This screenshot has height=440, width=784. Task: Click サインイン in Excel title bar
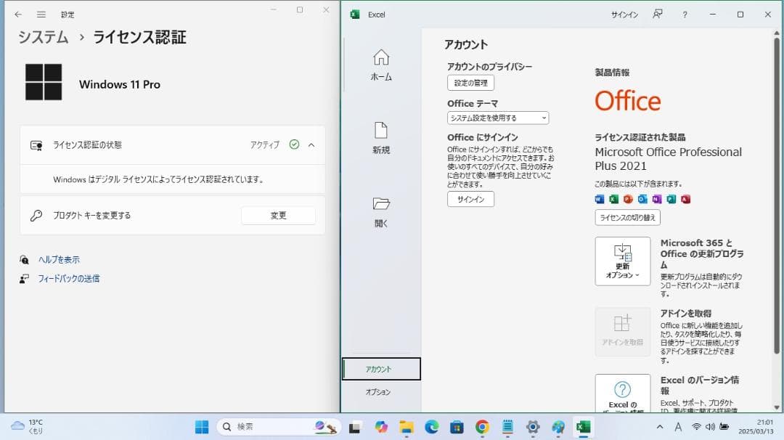[624, 15]
